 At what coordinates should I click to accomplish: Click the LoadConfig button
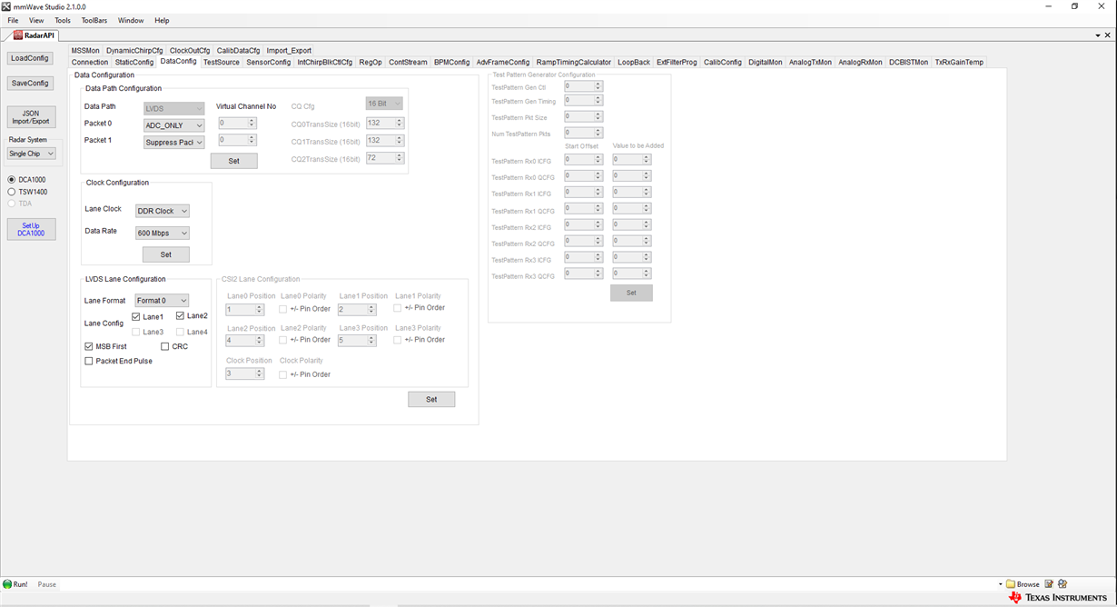tap(30, 58)
